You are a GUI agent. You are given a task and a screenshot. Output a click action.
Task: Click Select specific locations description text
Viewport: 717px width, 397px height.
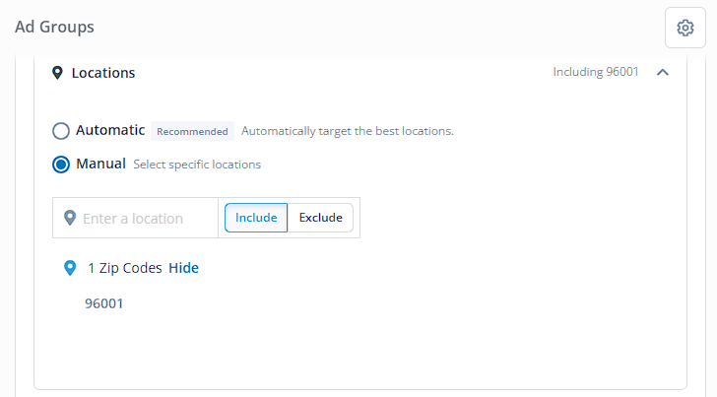(x=197, y=165)
